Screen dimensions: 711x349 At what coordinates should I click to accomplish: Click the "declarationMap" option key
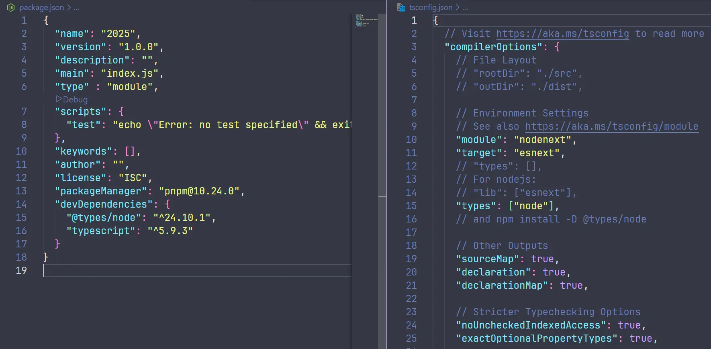coord(502,286)
